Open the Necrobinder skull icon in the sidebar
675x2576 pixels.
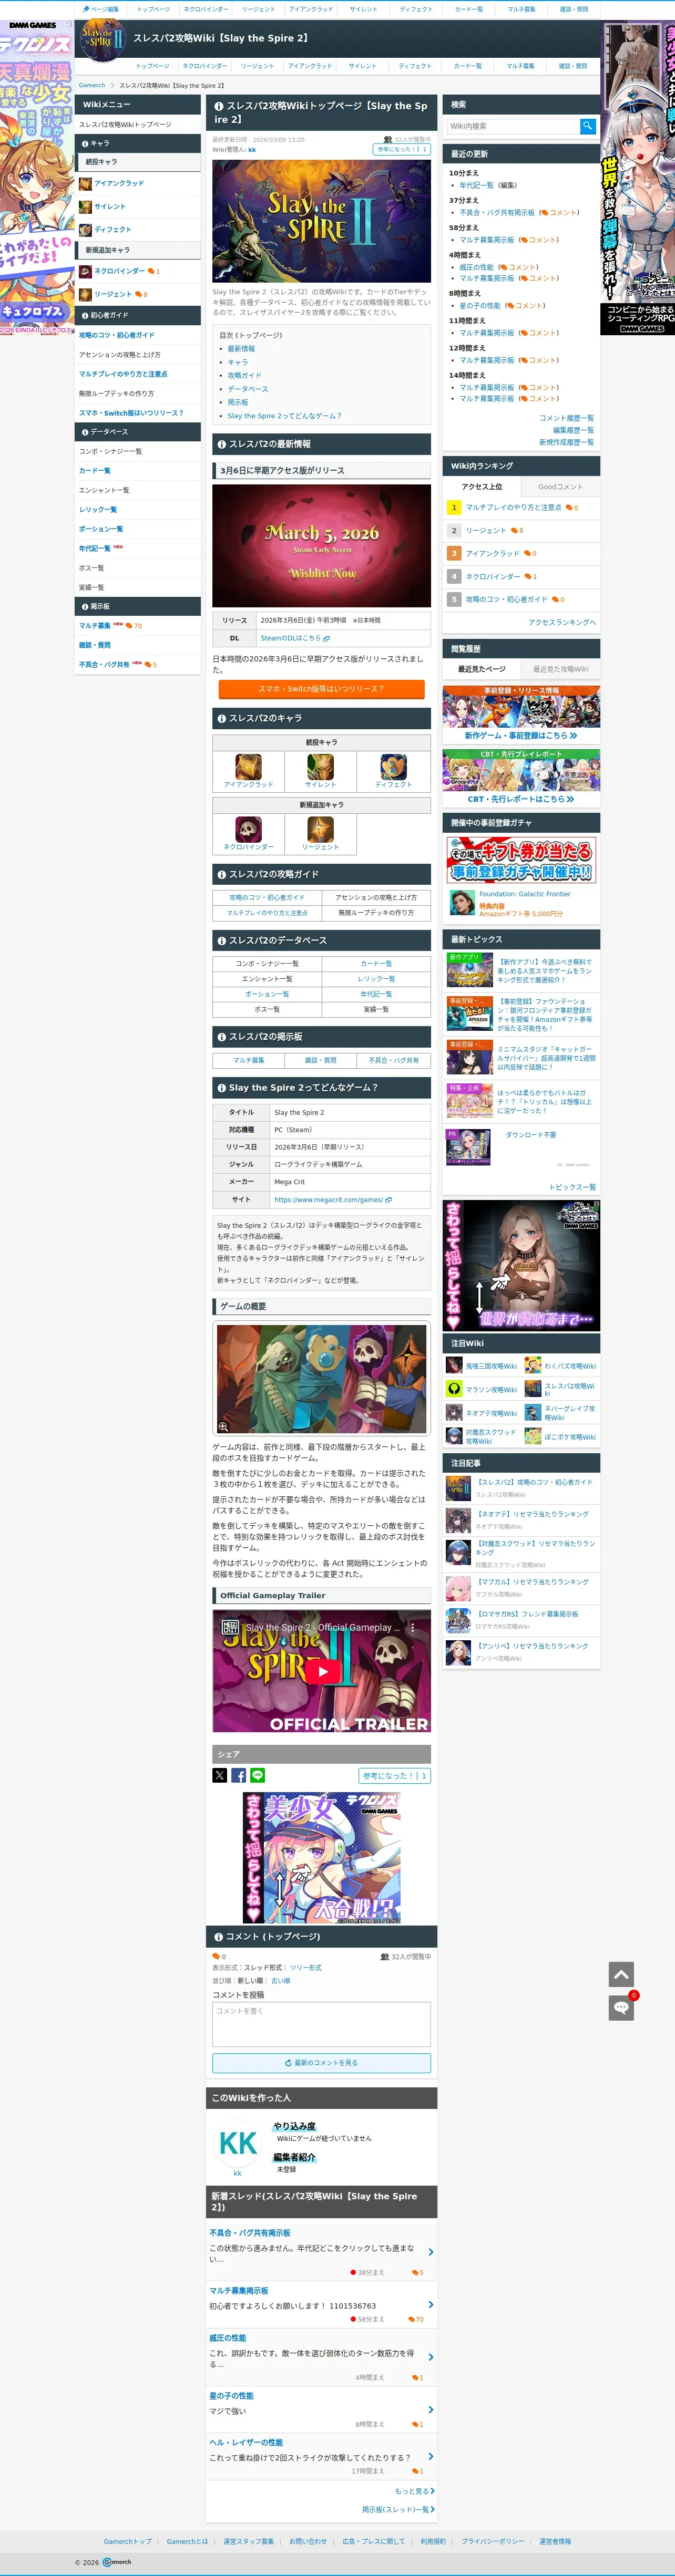pos(85,271)
